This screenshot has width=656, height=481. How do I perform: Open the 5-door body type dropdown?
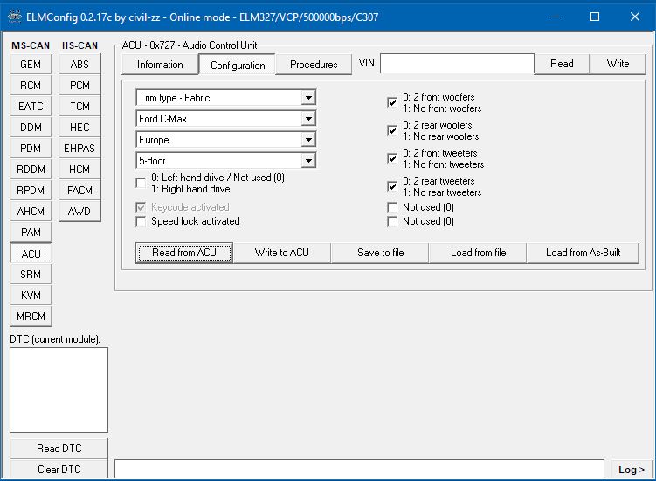coord(307,161)
